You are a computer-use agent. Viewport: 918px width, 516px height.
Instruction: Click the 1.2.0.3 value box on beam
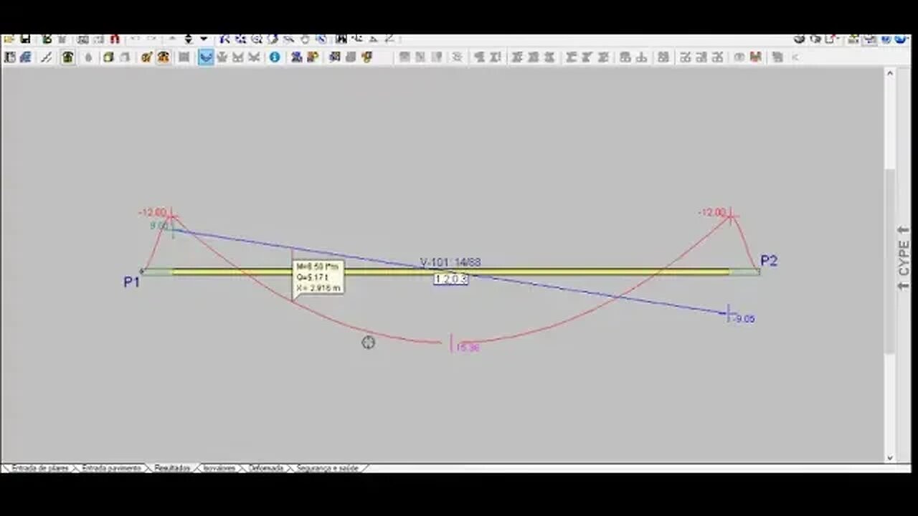pyautogui.click(x=451, y=279)
